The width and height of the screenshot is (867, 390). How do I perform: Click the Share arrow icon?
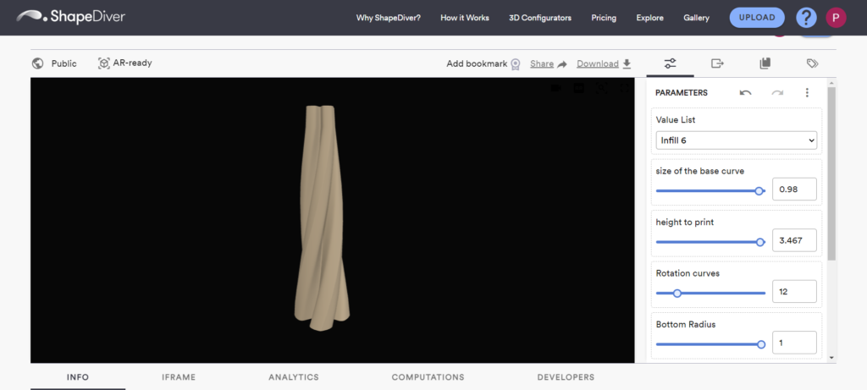click(x=562, y=64)
